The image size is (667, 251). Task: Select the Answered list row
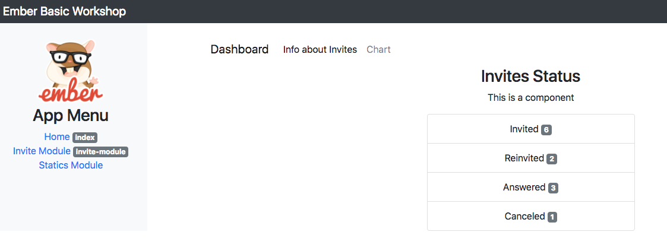click(531, 187)
